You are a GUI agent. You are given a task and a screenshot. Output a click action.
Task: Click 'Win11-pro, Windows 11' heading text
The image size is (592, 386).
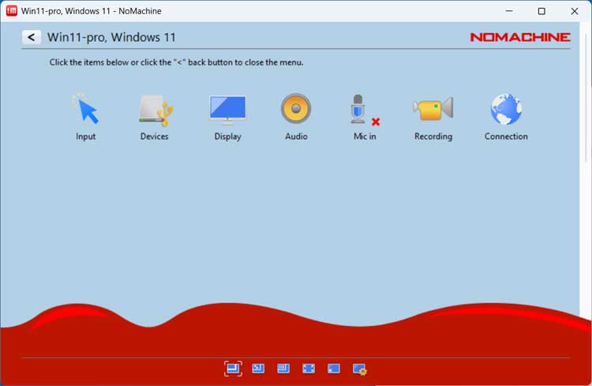click(x=111, y=37)
